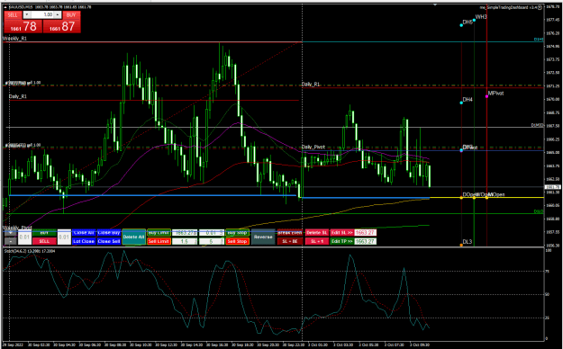Click the BUY button in the one-click trading panel
The height and width of the screenshot is (349, 563).
pyautogui.click(x=71, y=14)
